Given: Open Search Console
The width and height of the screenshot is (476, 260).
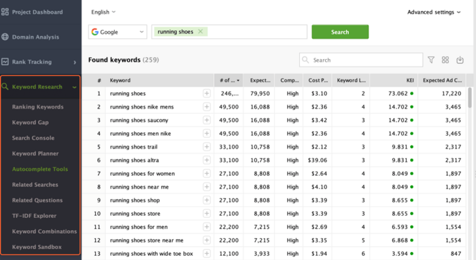Looking at the screenshot, I should (x=33, y=138).
